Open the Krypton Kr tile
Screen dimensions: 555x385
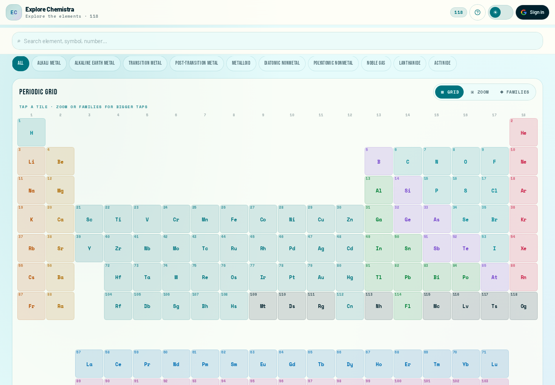[523, 219]
